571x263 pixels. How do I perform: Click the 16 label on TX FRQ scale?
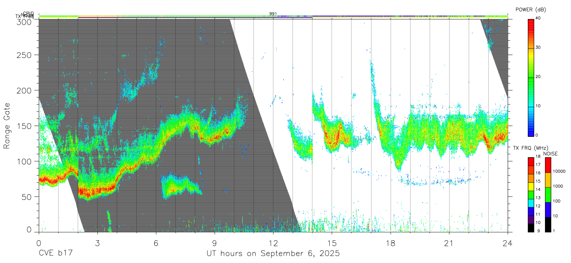coord(538,173)
